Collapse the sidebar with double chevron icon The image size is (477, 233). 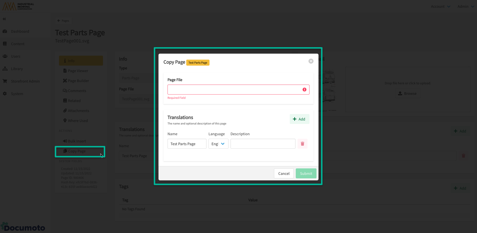coord(4,19)
